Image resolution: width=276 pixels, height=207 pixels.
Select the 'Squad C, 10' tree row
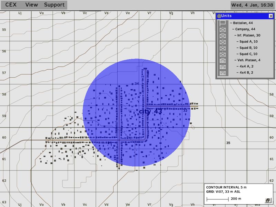[x=247, y=54]
